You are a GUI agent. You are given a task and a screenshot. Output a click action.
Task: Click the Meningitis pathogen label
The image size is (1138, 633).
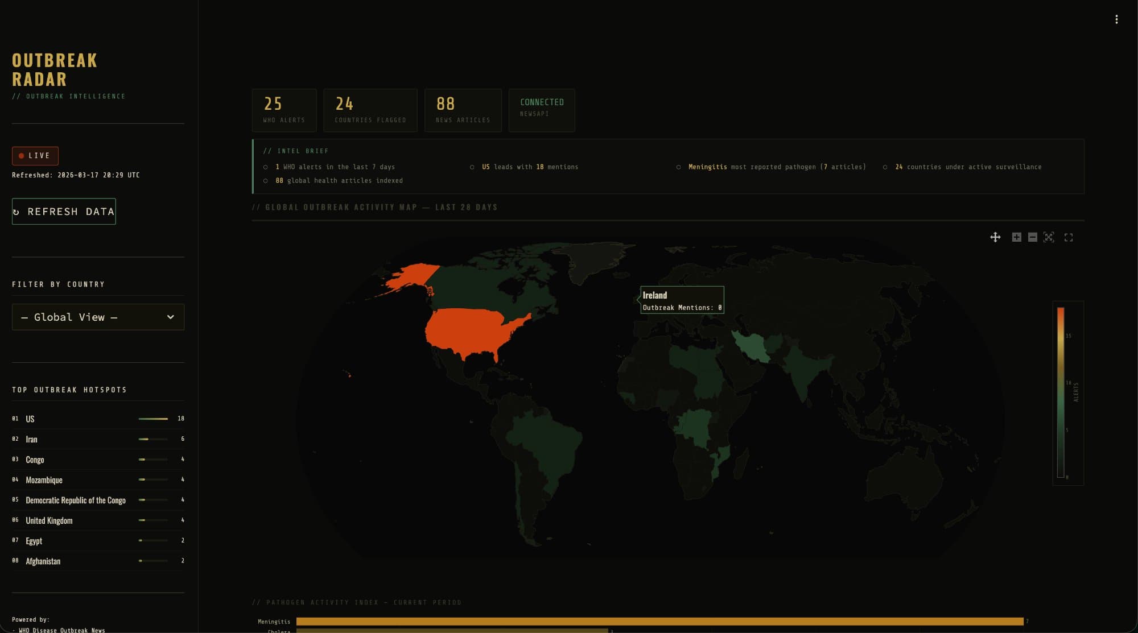(x=274, y=622)
